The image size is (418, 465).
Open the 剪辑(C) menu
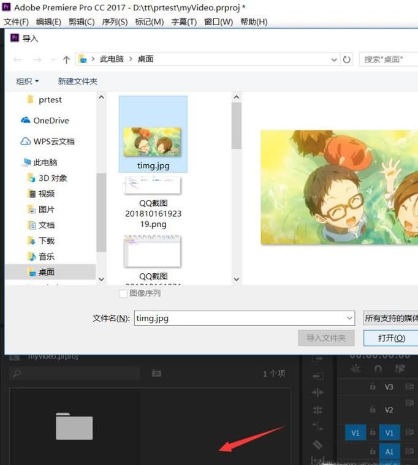[82, 22]
